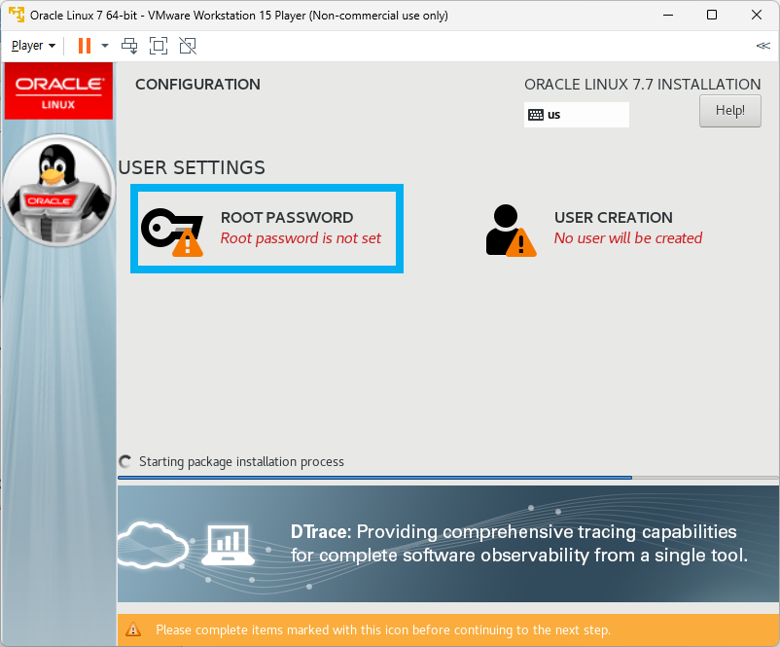Click the DTrace promotional banner

[x=447, y=544]
